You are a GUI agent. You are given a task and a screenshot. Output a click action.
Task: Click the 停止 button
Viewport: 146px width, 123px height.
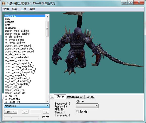pos(11,112)
